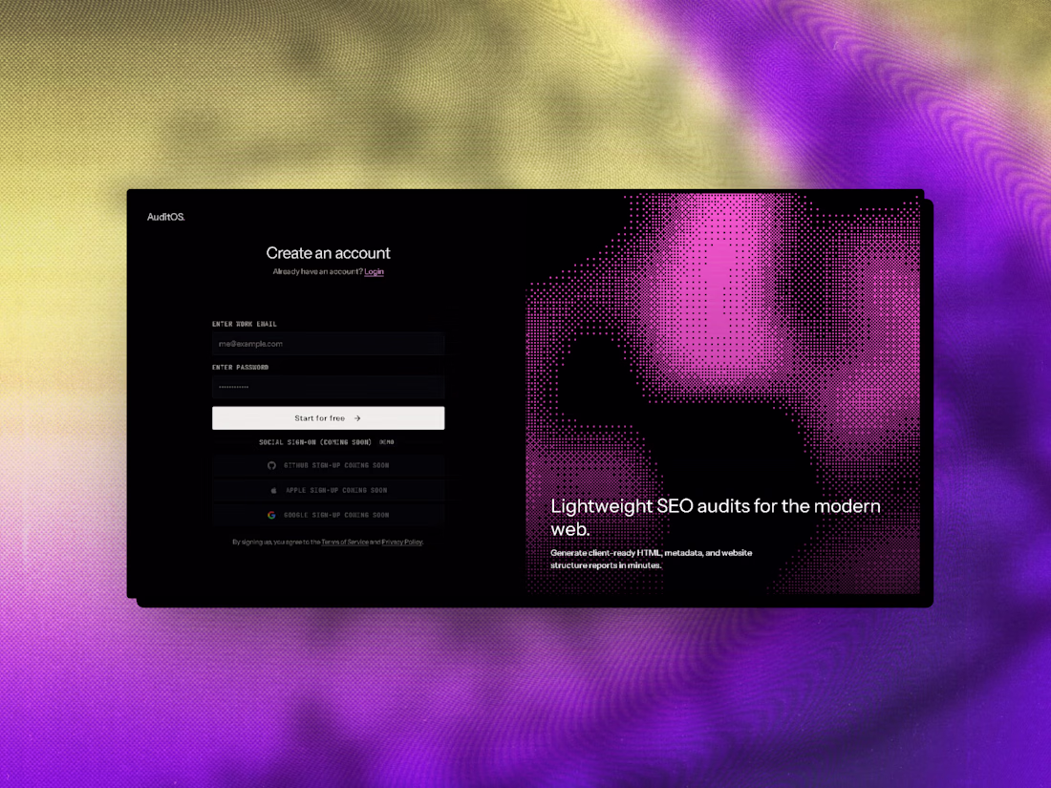Open the Terms of Service link
Image resolution: width=1051 pixels, height=788 pixels.
[345, 543]
